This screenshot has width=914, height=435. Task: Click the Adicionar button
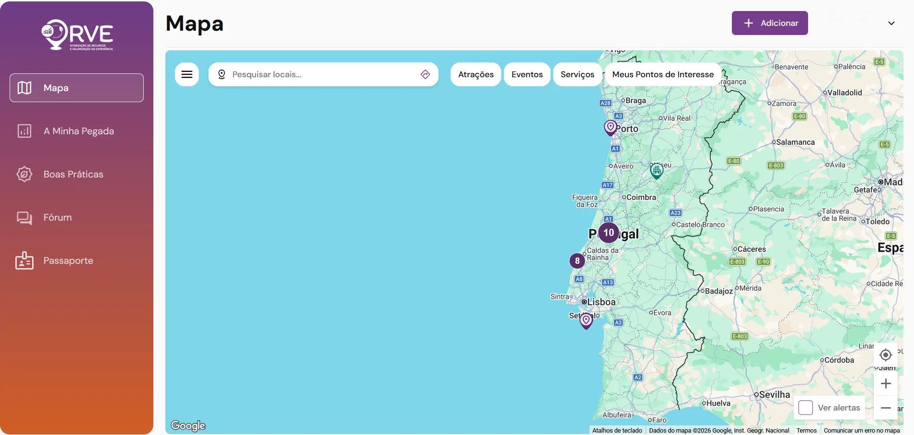pyautogui.click(x=770, y=23)
